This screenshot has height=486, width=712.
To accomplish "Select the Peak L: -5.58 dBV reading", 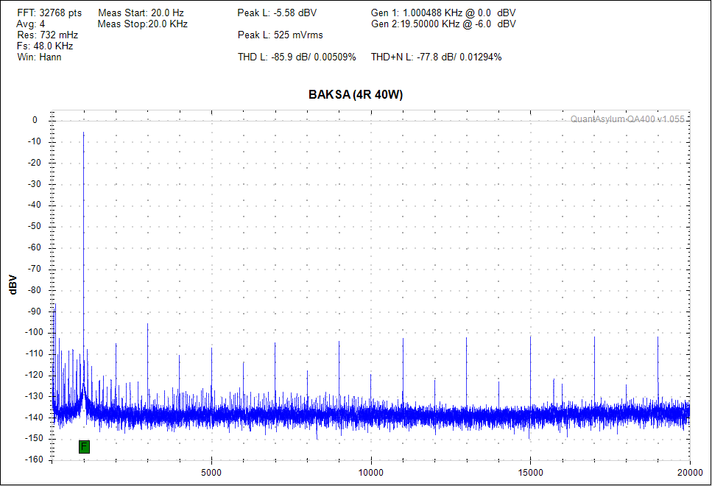I will (x=277, y=13).
